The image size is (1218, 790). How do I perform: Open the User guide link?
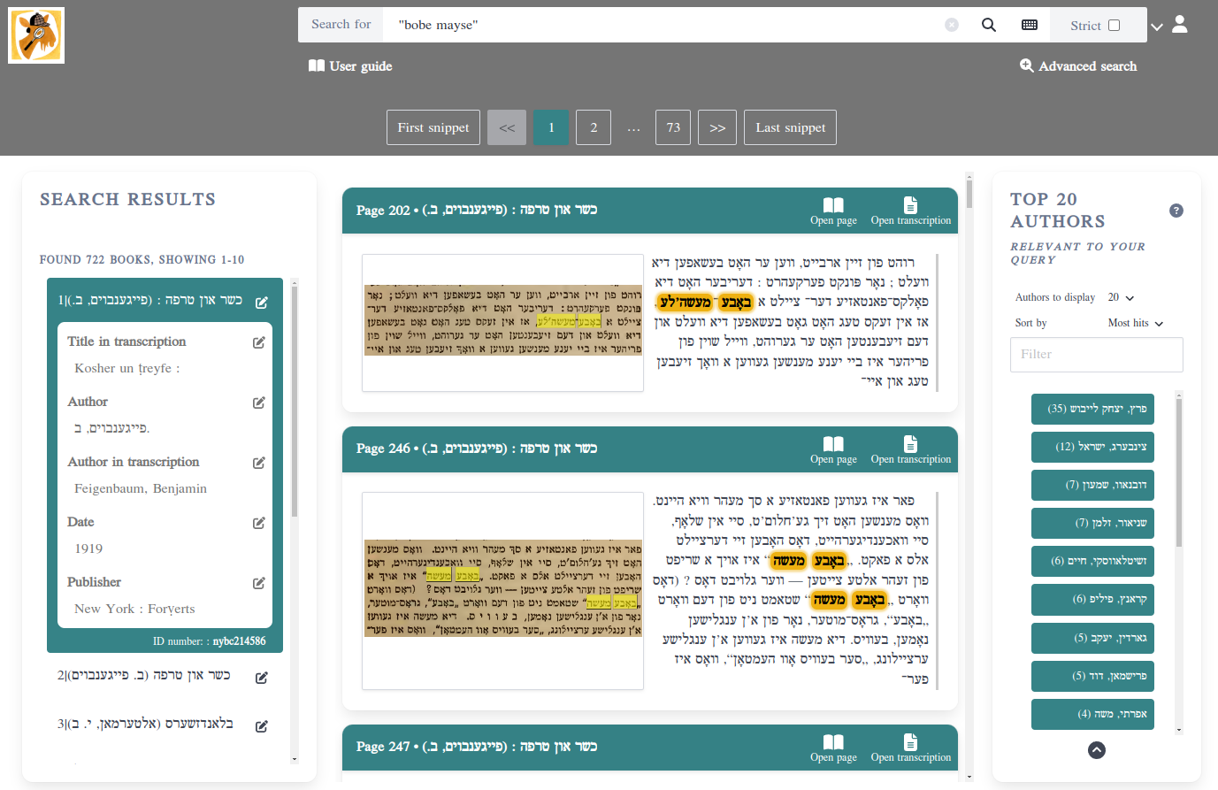click(350, 66)
